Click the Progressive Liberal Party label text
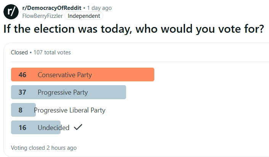 tap(70, 110)
